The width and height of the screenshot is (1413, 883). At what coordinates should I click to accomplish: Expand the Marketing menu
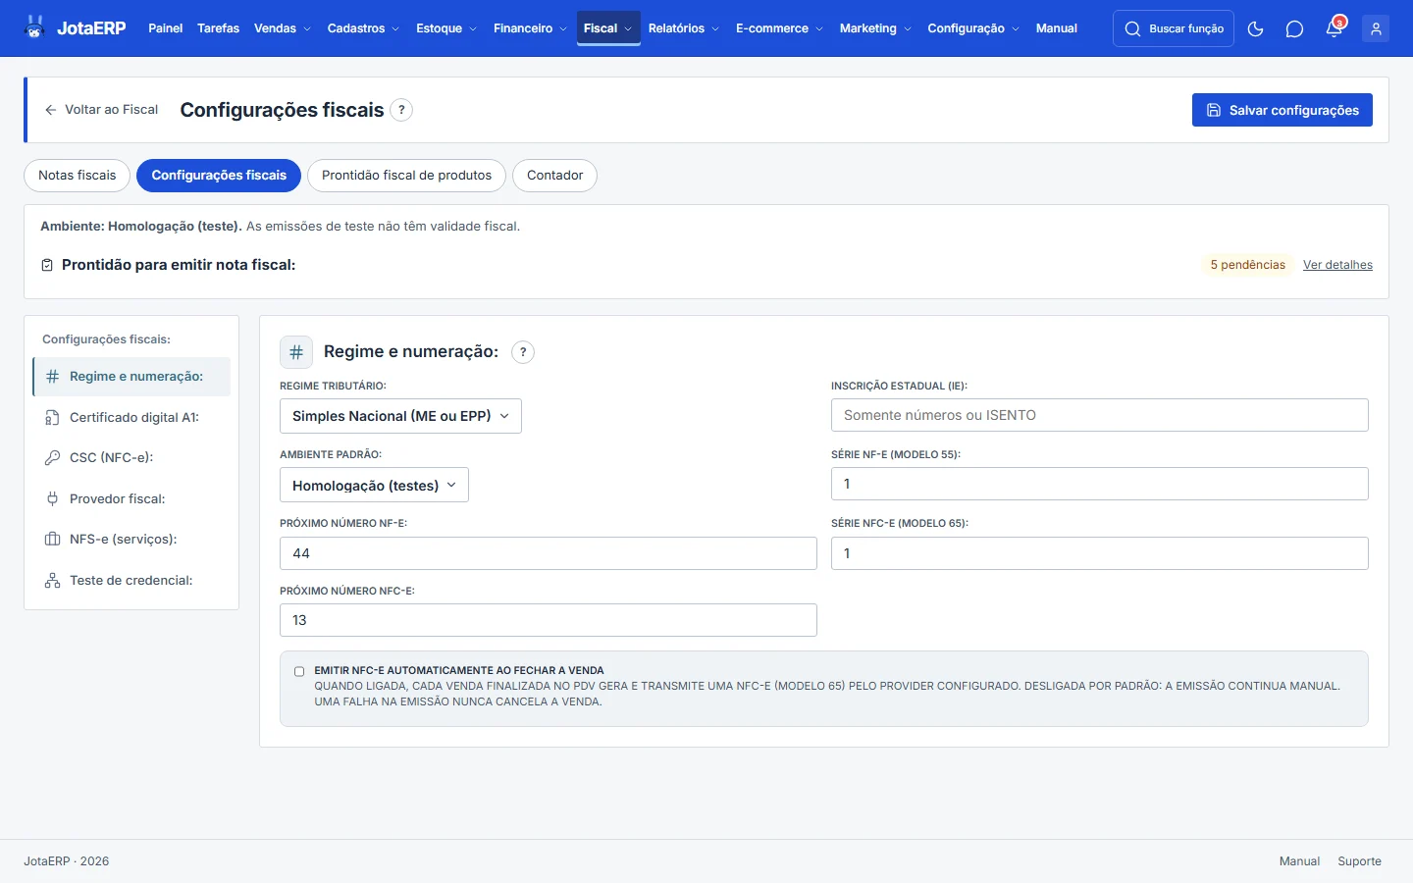pos(875,28)
